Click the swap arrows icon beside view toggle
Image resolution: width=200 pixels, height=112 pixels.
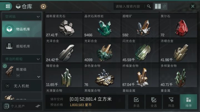(x=164, y=6)
